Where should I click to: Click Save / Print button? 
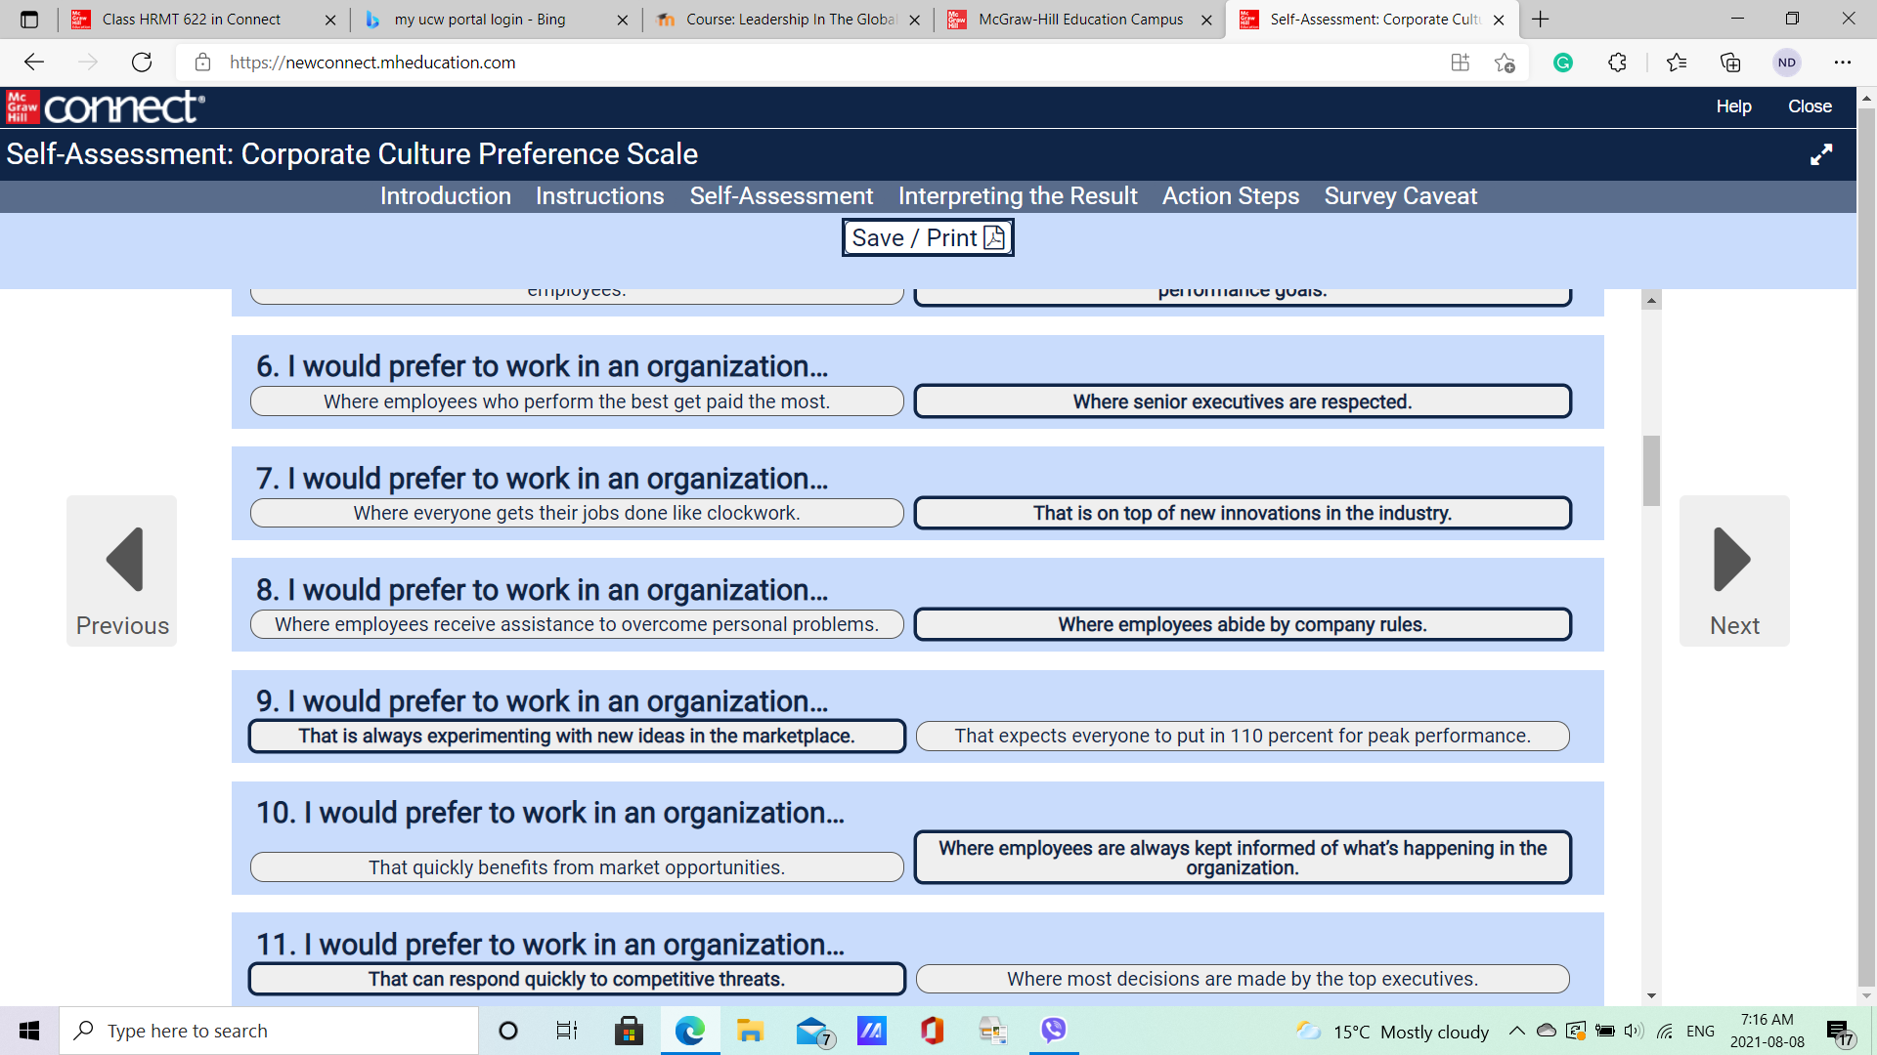click(x=928, y=237)
